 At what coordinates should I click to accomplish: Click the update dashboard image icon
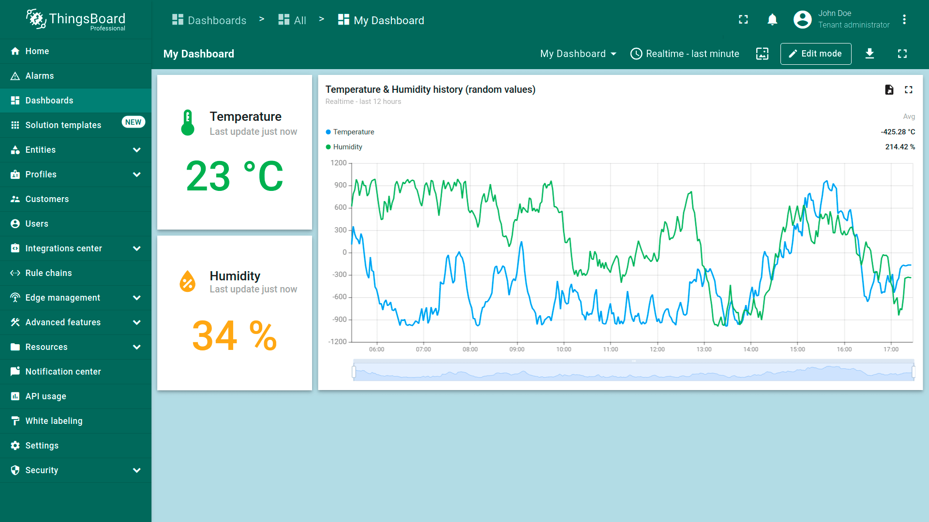(762, 54)
